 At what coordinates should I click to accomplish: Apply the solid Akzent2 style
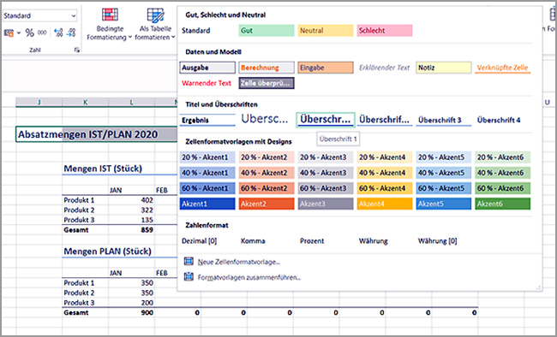(267, 204)
